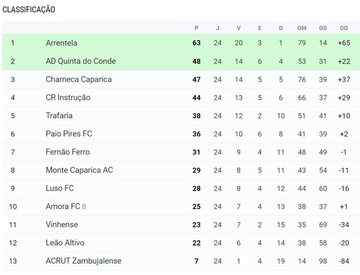Open the CR Instrução team page
Viewport: 360px width, 275px height.
coord(68,97)
